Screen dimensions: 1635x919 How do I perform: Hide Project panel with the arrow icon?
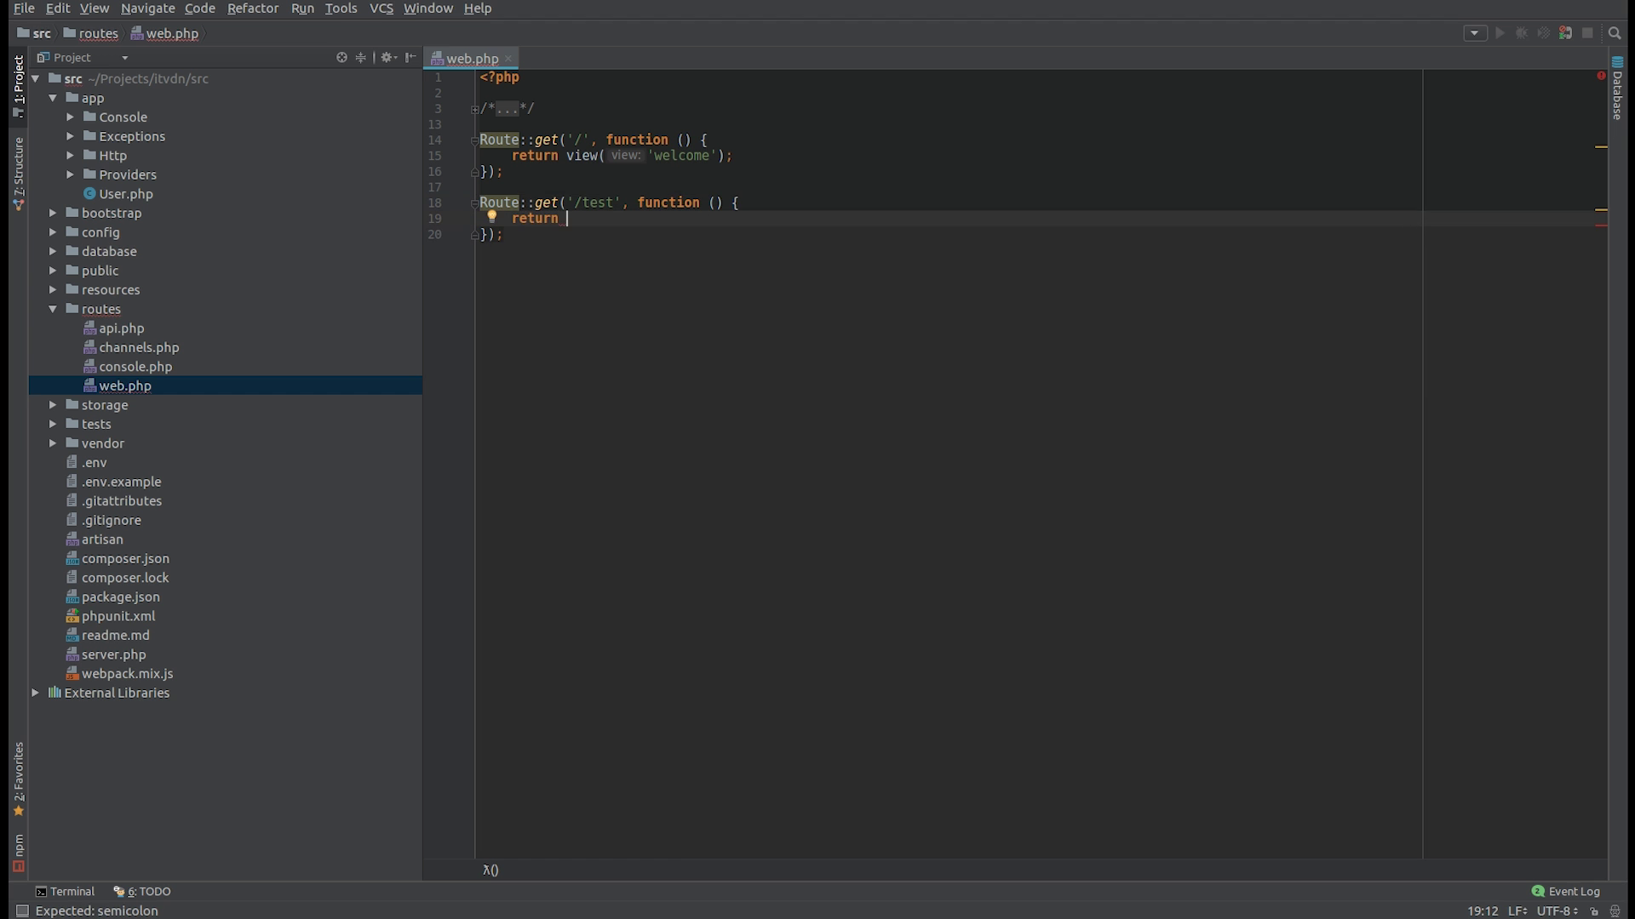pyautogui.click(x=411, y=57)
